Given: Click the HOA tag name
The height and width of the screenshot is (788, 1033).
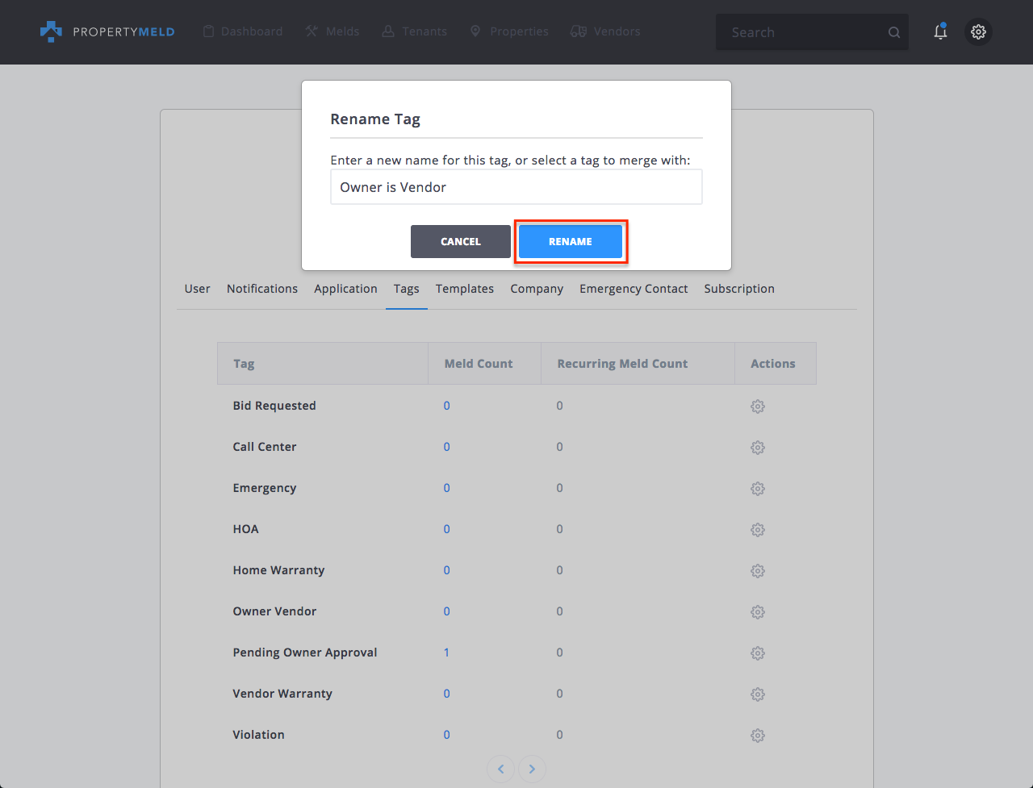Looking at the screenshot, I should 246,529.
